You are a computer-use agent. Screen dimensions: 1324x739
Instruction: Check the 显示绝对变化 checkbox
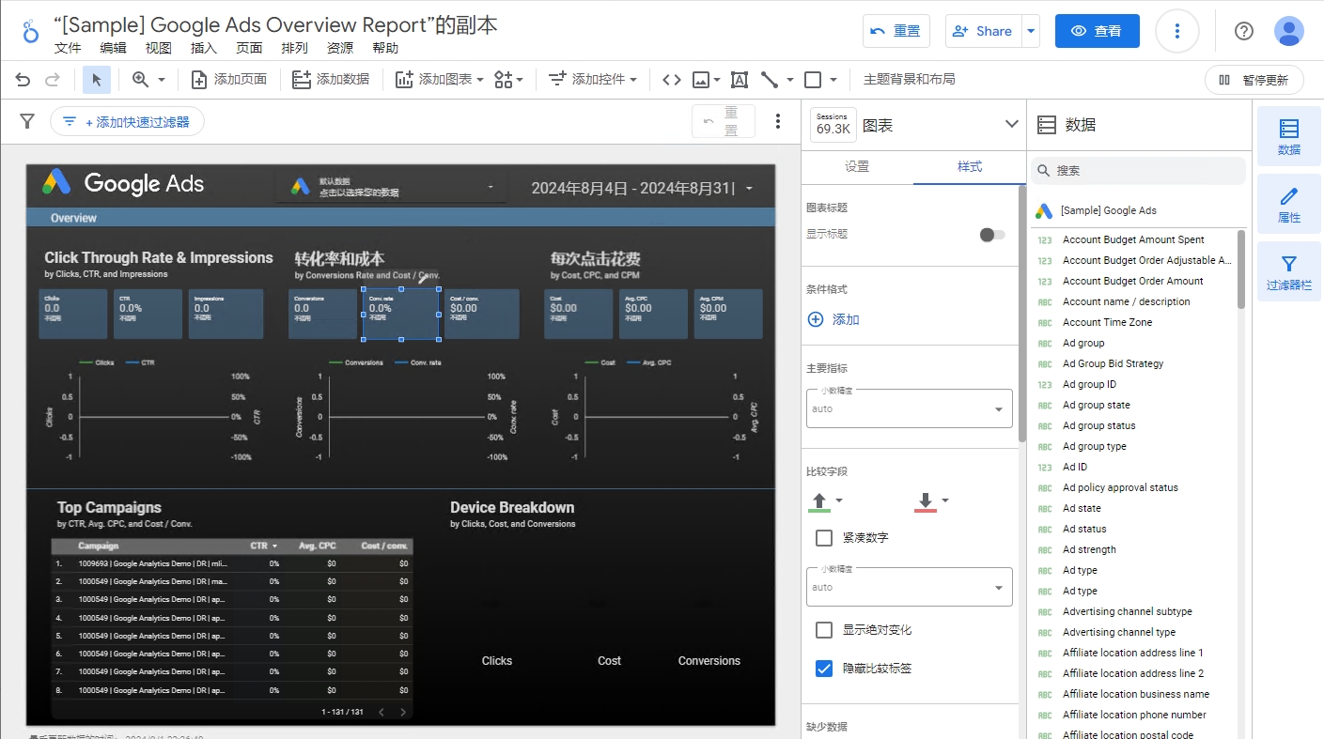[x=824, y=630]
